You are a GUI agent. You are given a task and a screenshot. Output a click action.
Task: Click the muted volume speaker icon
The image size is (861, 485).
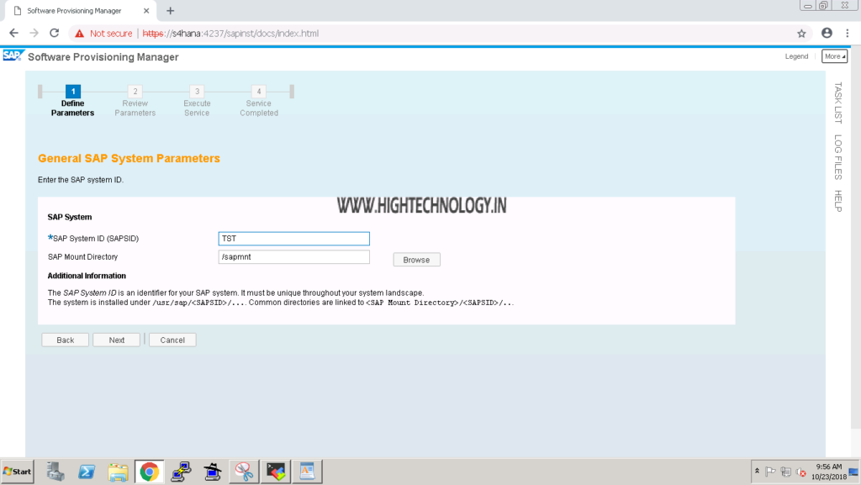click(x=801, y=472)
